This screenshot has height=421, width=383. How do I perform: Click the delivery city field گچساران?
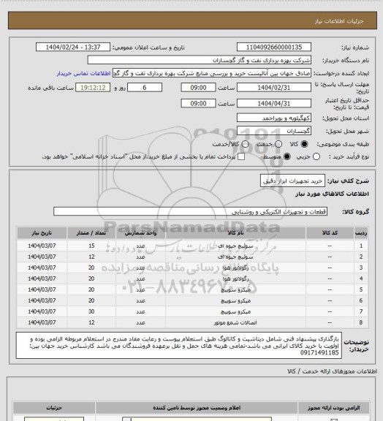(x=274, y=131)
